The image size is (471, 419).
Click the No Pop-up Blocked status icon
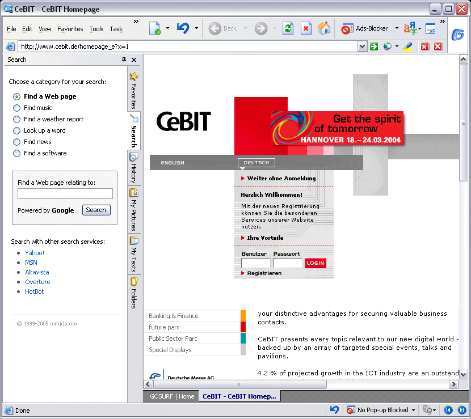pos(351,410)
